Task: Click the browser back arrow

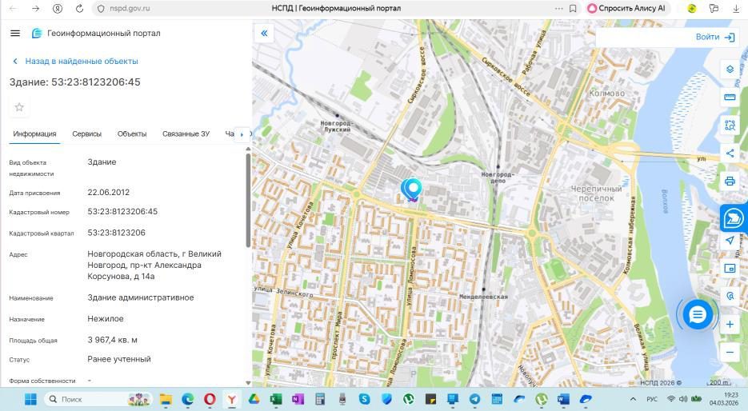Action: click(13, 8)
